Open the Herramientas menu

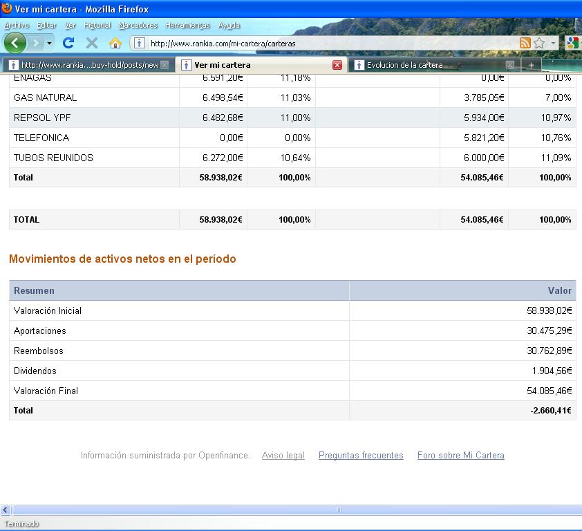click(x=187, y=25)
